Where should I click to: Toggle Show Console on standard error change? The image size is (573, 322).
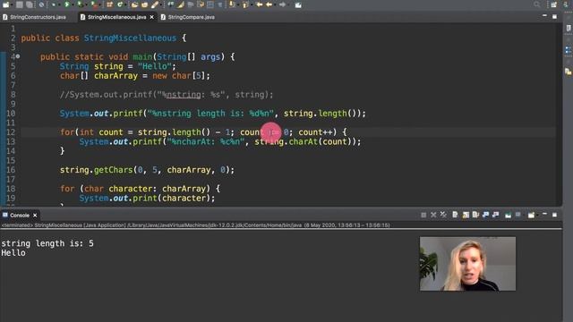point(495,215)
